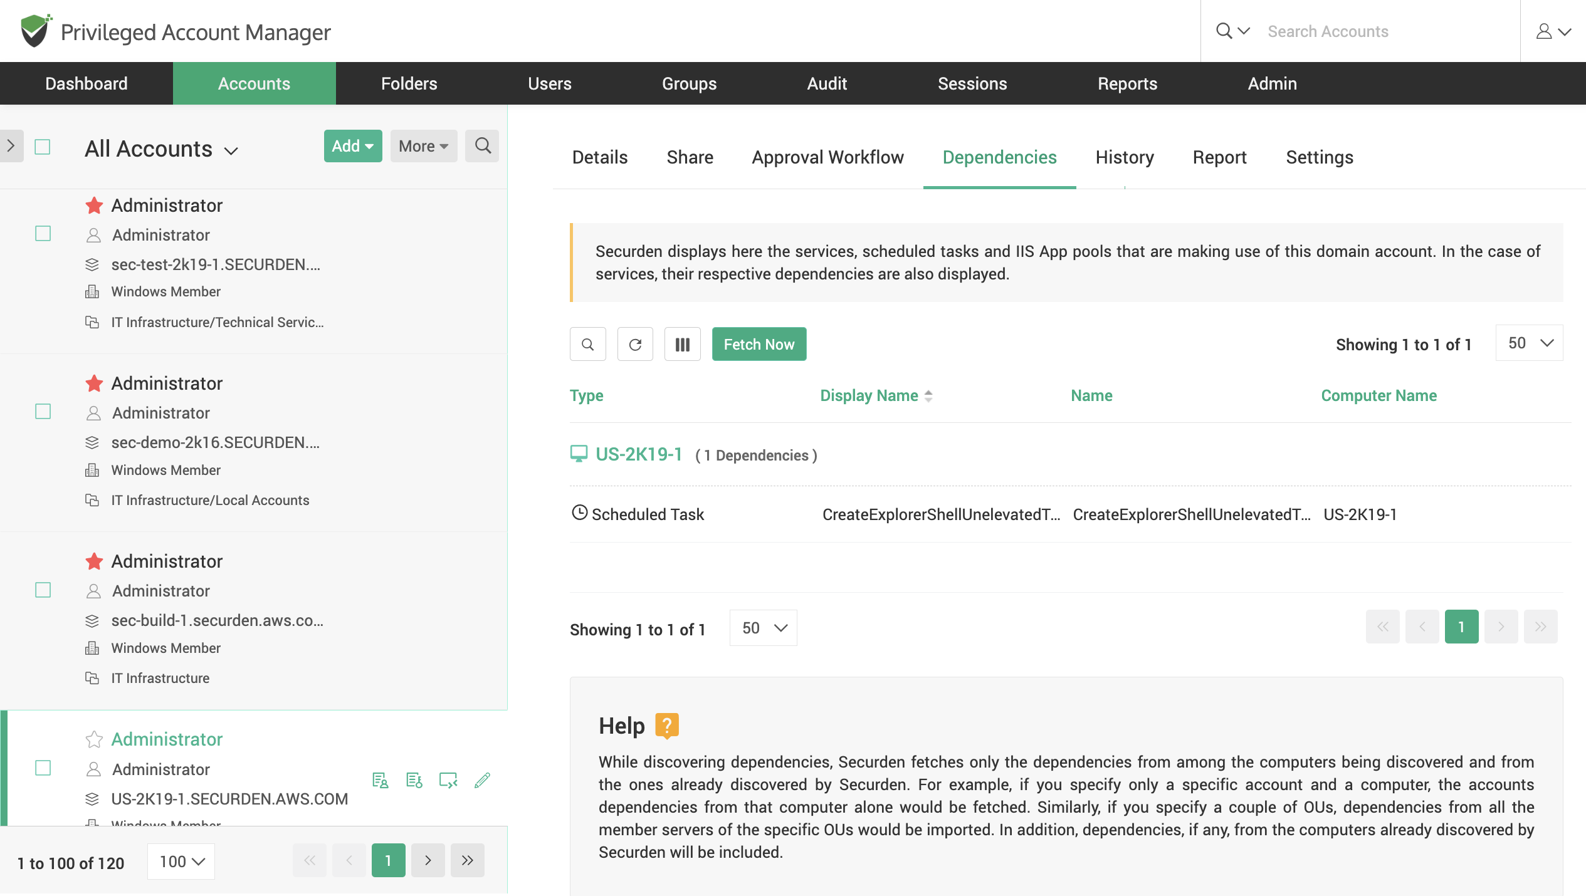Click dependencies next-page arrow
The width and height of the screenshot is (1586, 896).
1501,627
